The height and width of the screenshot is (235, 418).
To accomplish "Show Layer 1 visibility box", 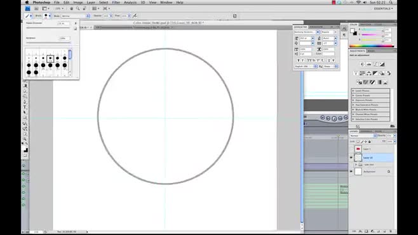I will (351, 149).
